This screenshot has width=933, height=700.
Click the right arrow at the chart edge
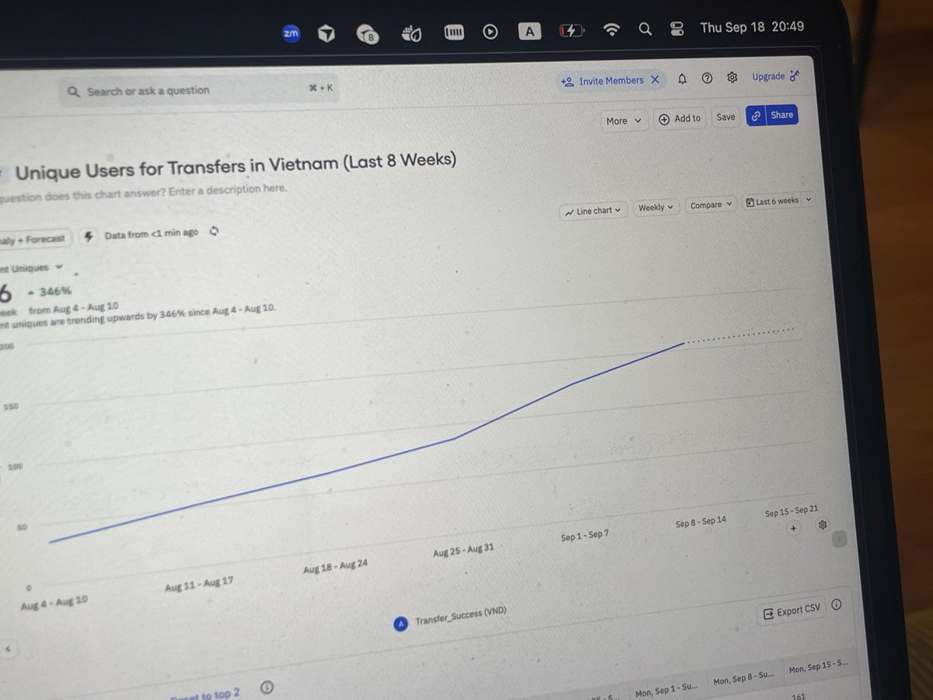click(x=838, y=538)
